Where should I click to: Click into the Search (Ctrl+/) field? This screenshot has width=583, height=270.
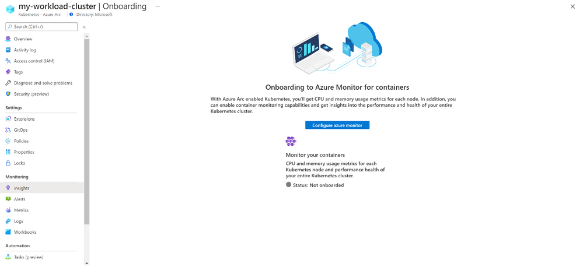pyautogui.click(x=41, y=27)
